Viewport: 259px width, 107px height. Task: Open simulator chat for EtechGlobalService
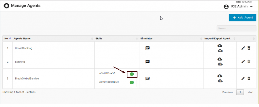click(x=148, y=78)
